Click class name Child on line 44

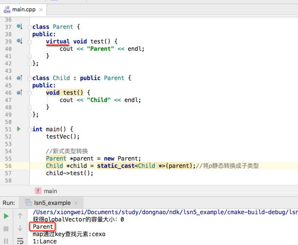coord(61,78)
